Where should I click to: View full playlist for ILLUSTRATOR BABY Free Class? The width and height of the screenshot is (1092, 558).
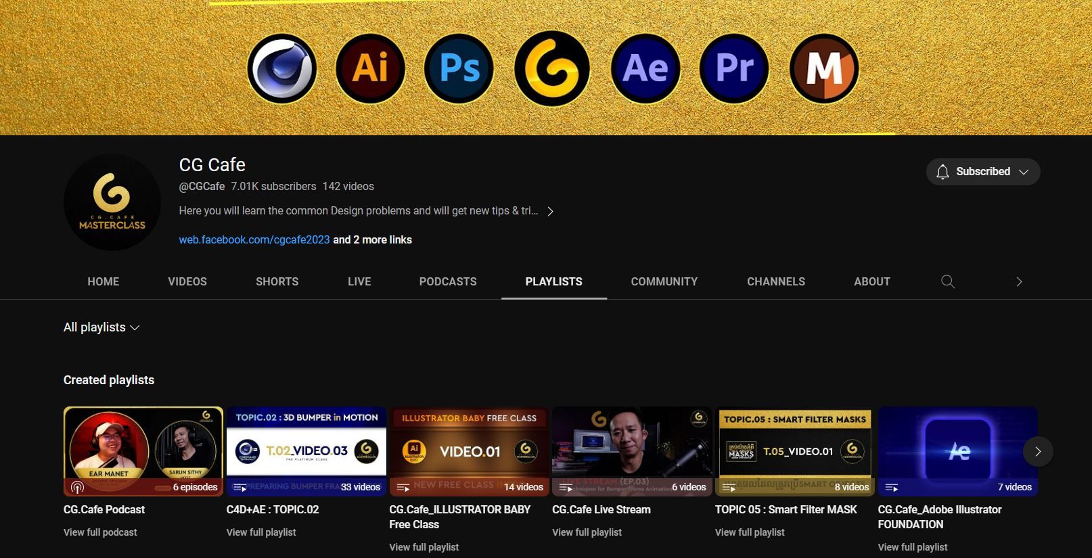click(424, 547)
